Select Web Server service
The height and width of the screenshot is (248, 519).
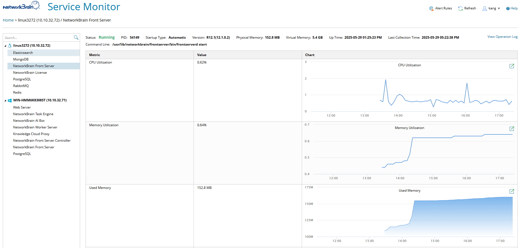(44, 107)
